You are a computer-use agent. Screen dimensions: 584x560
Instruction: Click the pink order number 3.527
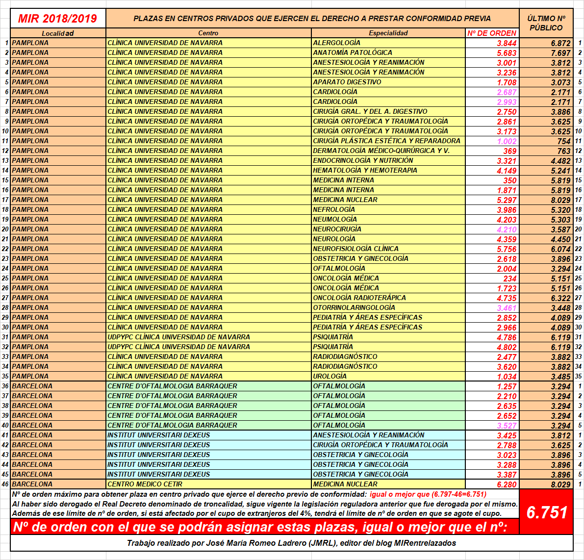(x=492, y=426)
